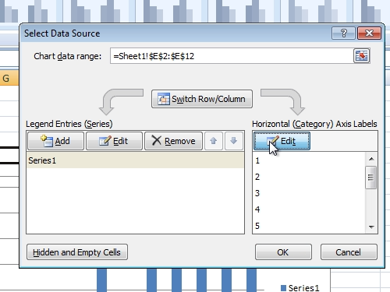Viewport: 390px width, 292px height.
Task: Move series down with the arrow icon
Action: point(233,141)
